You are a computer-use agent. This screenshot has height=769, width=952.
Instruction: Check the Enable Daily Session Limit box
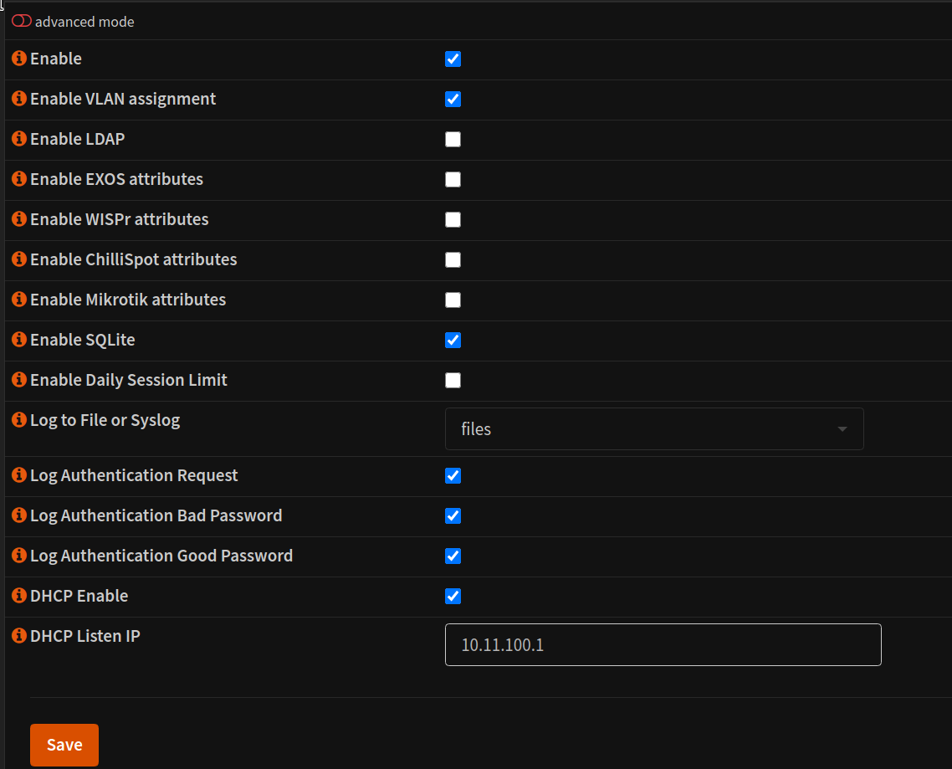click(453, 380)
